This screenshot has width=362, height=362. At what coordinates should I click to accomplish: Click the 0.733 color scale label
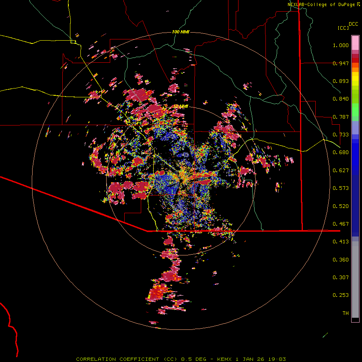point(341,135)
